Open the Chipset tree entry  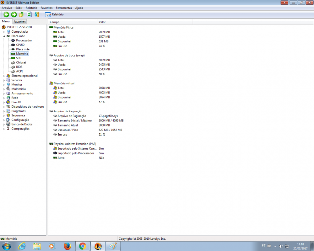click(x=21, y=62)
